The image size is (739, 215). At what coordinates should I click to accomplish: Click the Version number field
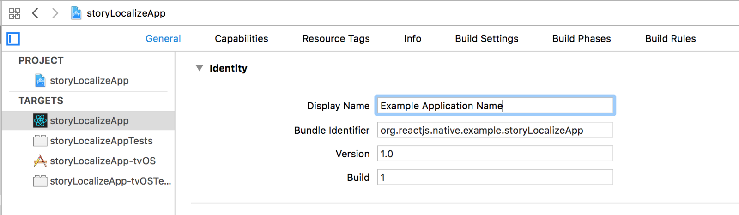coord(495,154)
